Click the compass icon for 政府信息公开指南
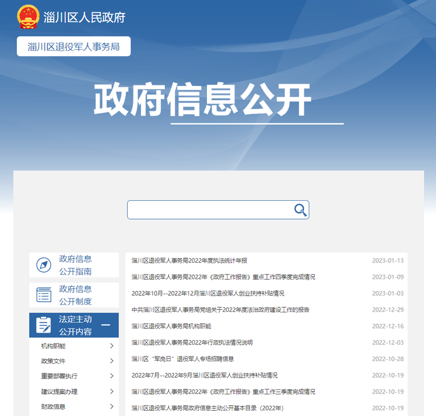Screen dimensions: 436x416 [44, 265]
